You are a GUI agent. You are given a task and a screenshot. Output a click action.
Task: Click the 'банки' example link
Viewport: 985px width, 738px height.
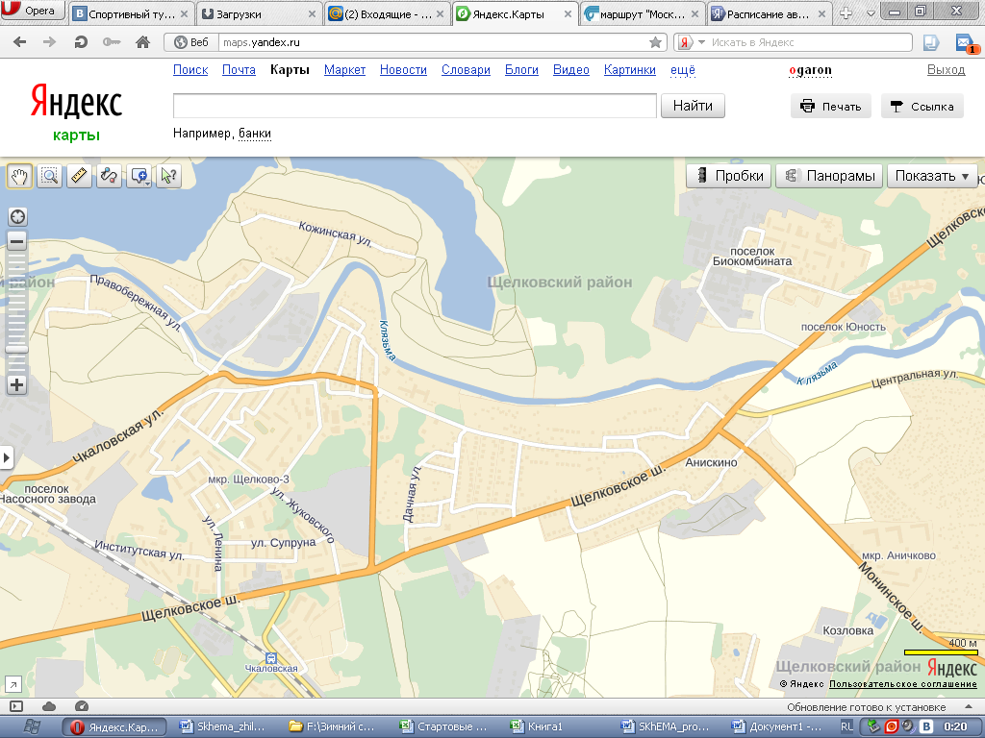tap(254, 133)
